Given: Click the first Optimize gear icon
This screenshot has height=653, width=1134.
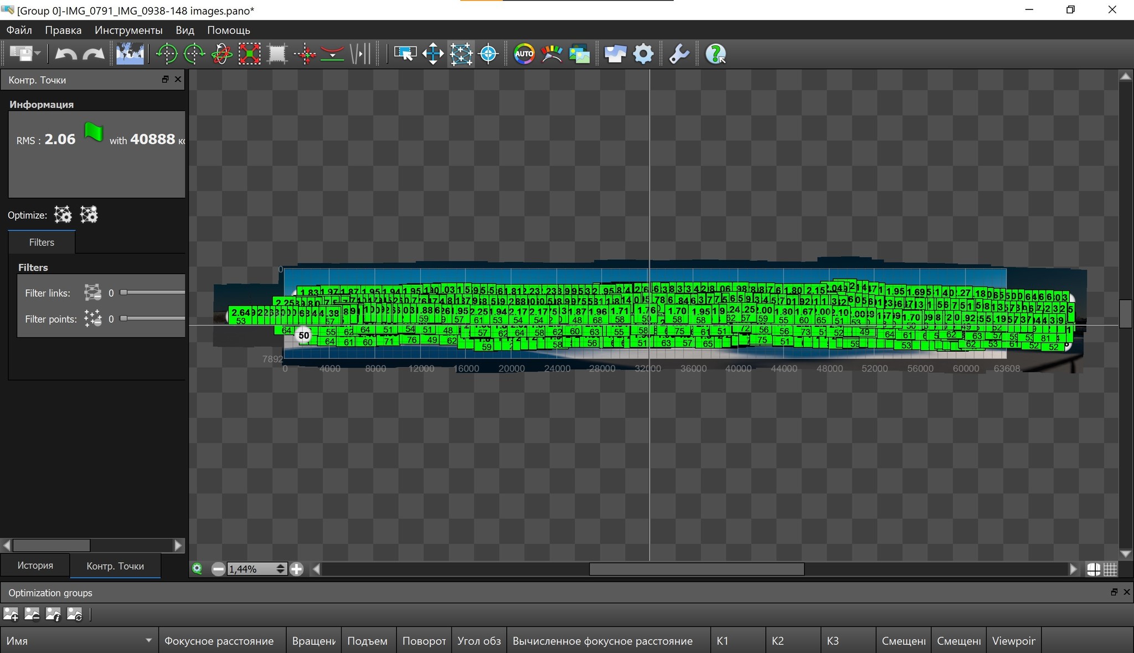Looking at the screenshot, I should tap(63, 215).
